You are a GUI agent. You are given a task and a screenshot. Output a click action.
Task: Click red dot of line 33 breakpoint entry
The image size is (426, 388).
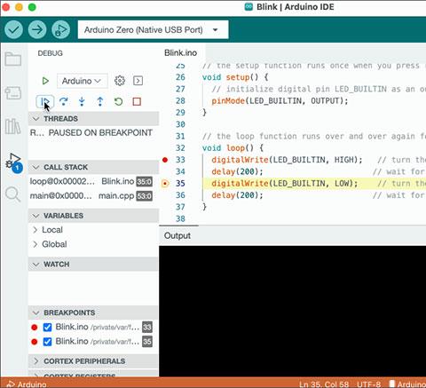[x=35, y=328]
